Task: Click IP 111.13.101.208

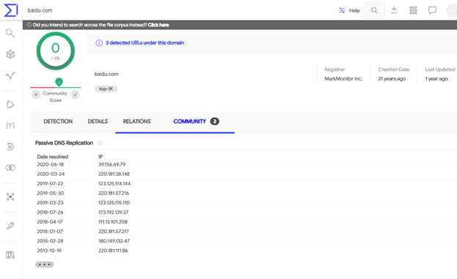Action: point(113,222)
